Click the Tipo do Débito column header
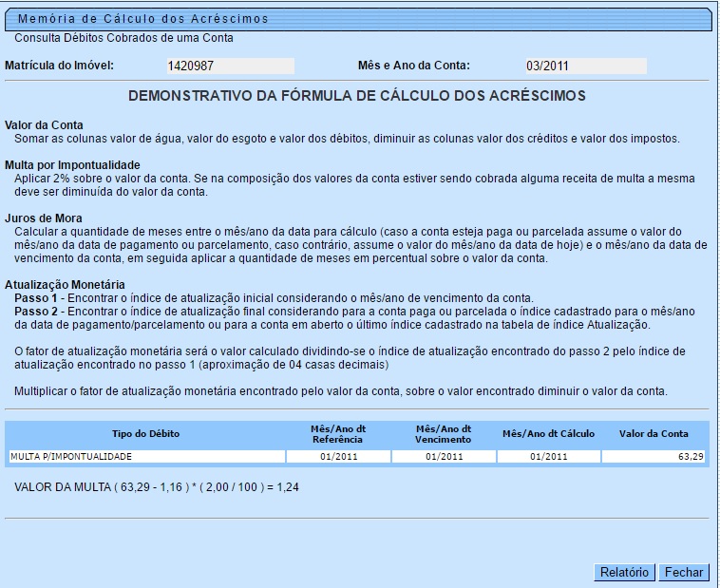 [145, 434]
